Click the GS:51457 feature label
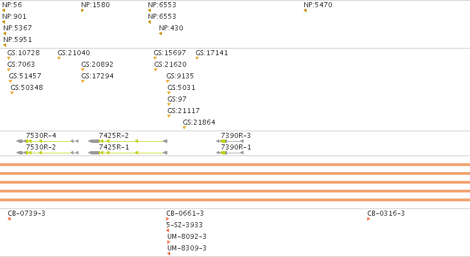Viewport: 470px width, 257px height. pyautogui.click(x=25, y=76)
